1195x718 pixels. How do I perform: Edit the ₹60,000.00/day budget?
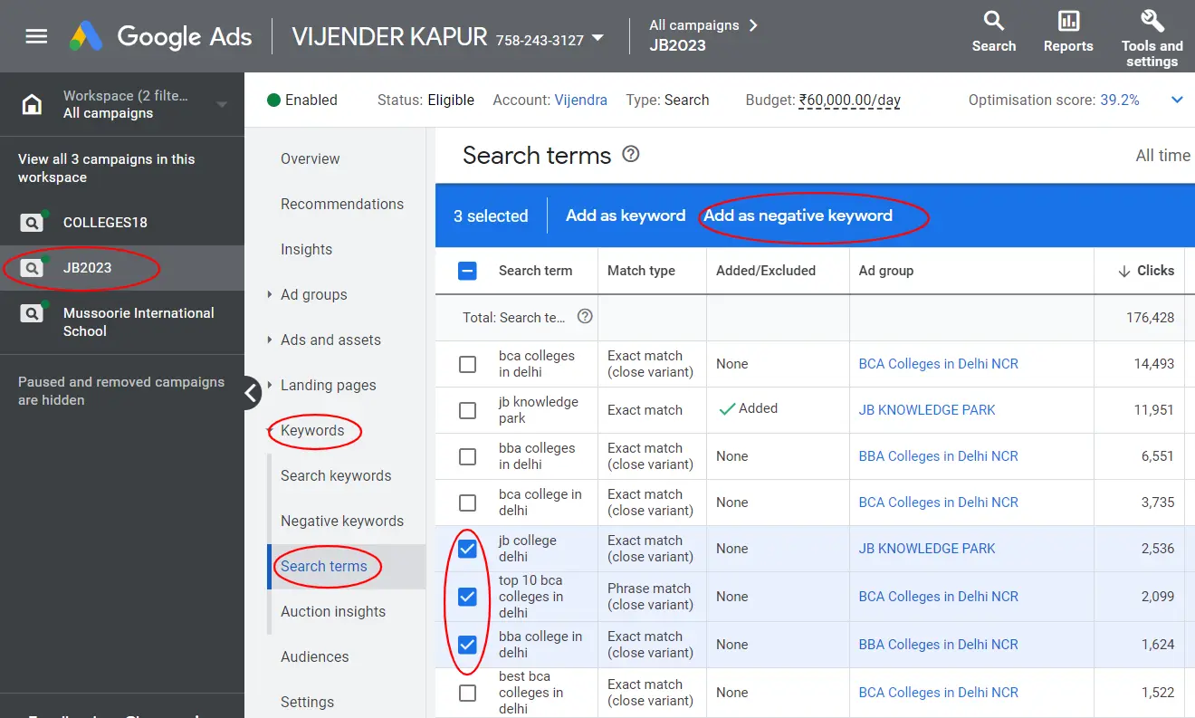(x=850, y=100)
